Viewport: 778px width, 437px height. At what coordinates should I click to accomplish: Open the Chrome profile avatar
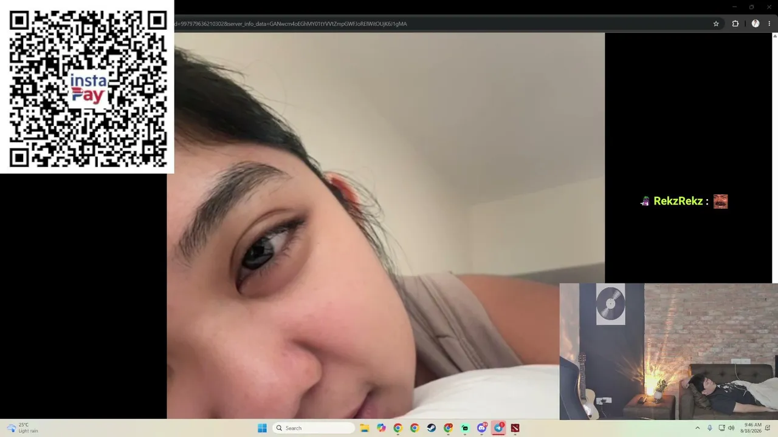point(756,24)
